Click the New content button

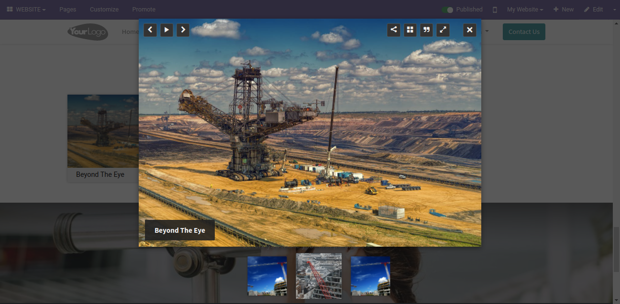pos(564,10)
